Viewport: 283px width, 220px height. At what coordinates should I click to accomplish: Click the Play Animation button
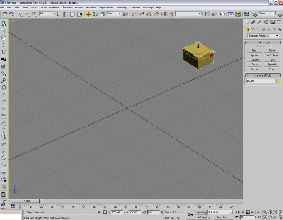(247, 212)
